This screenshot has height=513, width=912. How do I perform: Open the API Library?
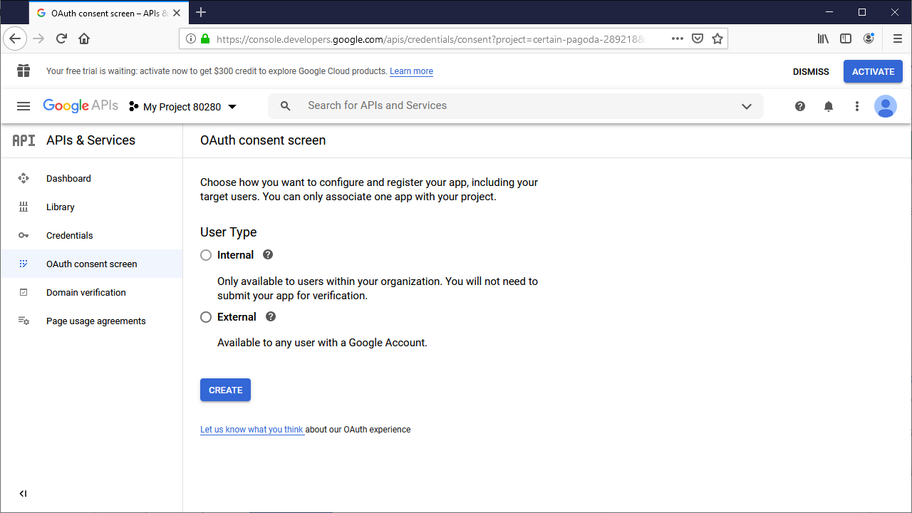(x=60, y=207)
